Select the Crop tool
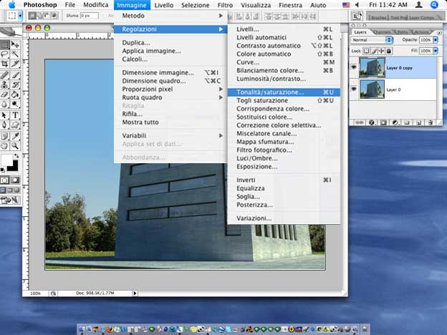This screenshot has width=447, height=335. click(x=6, y=64)
